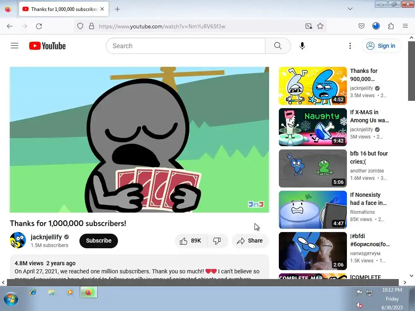Image resolution: width=415 pixels, height=311 pixels.
Task: Open the Windows Start menu
Action: click(11, 299)
